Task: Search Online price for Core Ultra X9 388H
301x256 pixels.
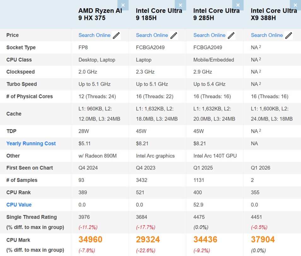Action: coord(267,35)
